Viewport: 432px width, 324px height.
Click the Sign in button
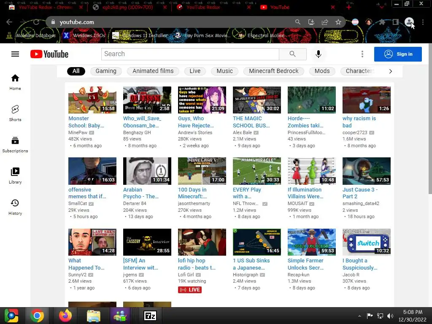point(398,54)
